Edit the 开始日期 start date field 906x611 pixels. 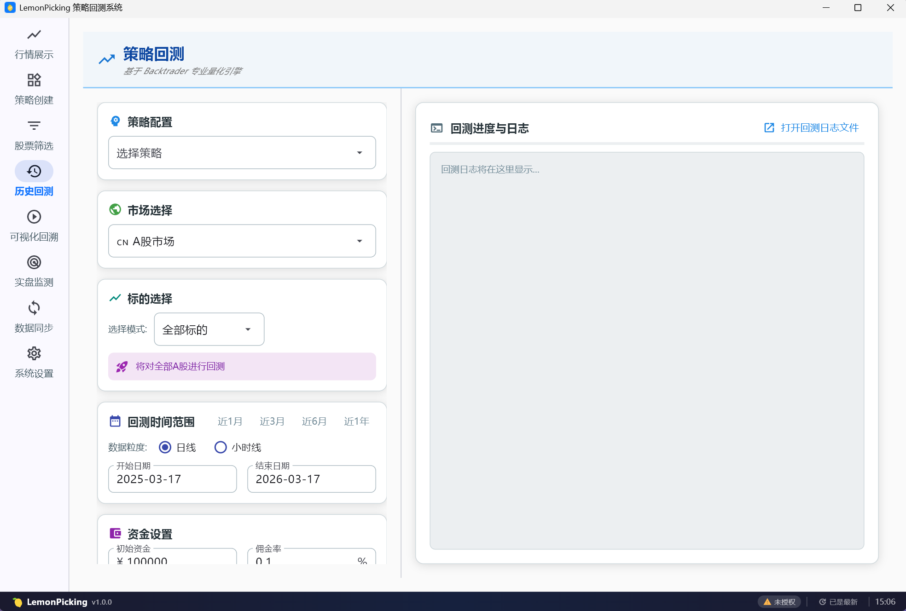pyautogui.click(x=172, y=479)
